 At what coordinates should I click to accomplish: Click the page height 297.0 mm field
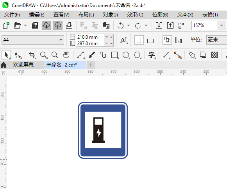click(90, 43)
